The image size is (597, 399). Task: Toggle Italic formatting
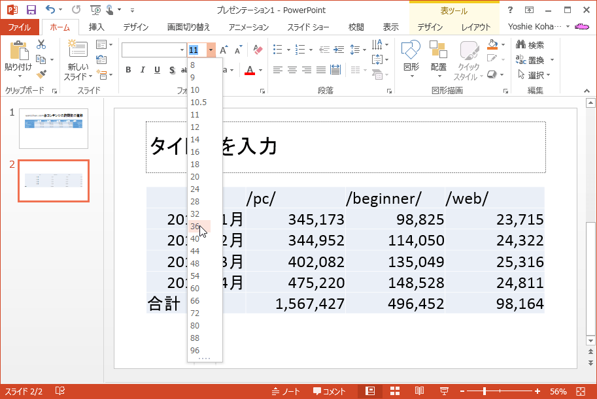point(143,70)
